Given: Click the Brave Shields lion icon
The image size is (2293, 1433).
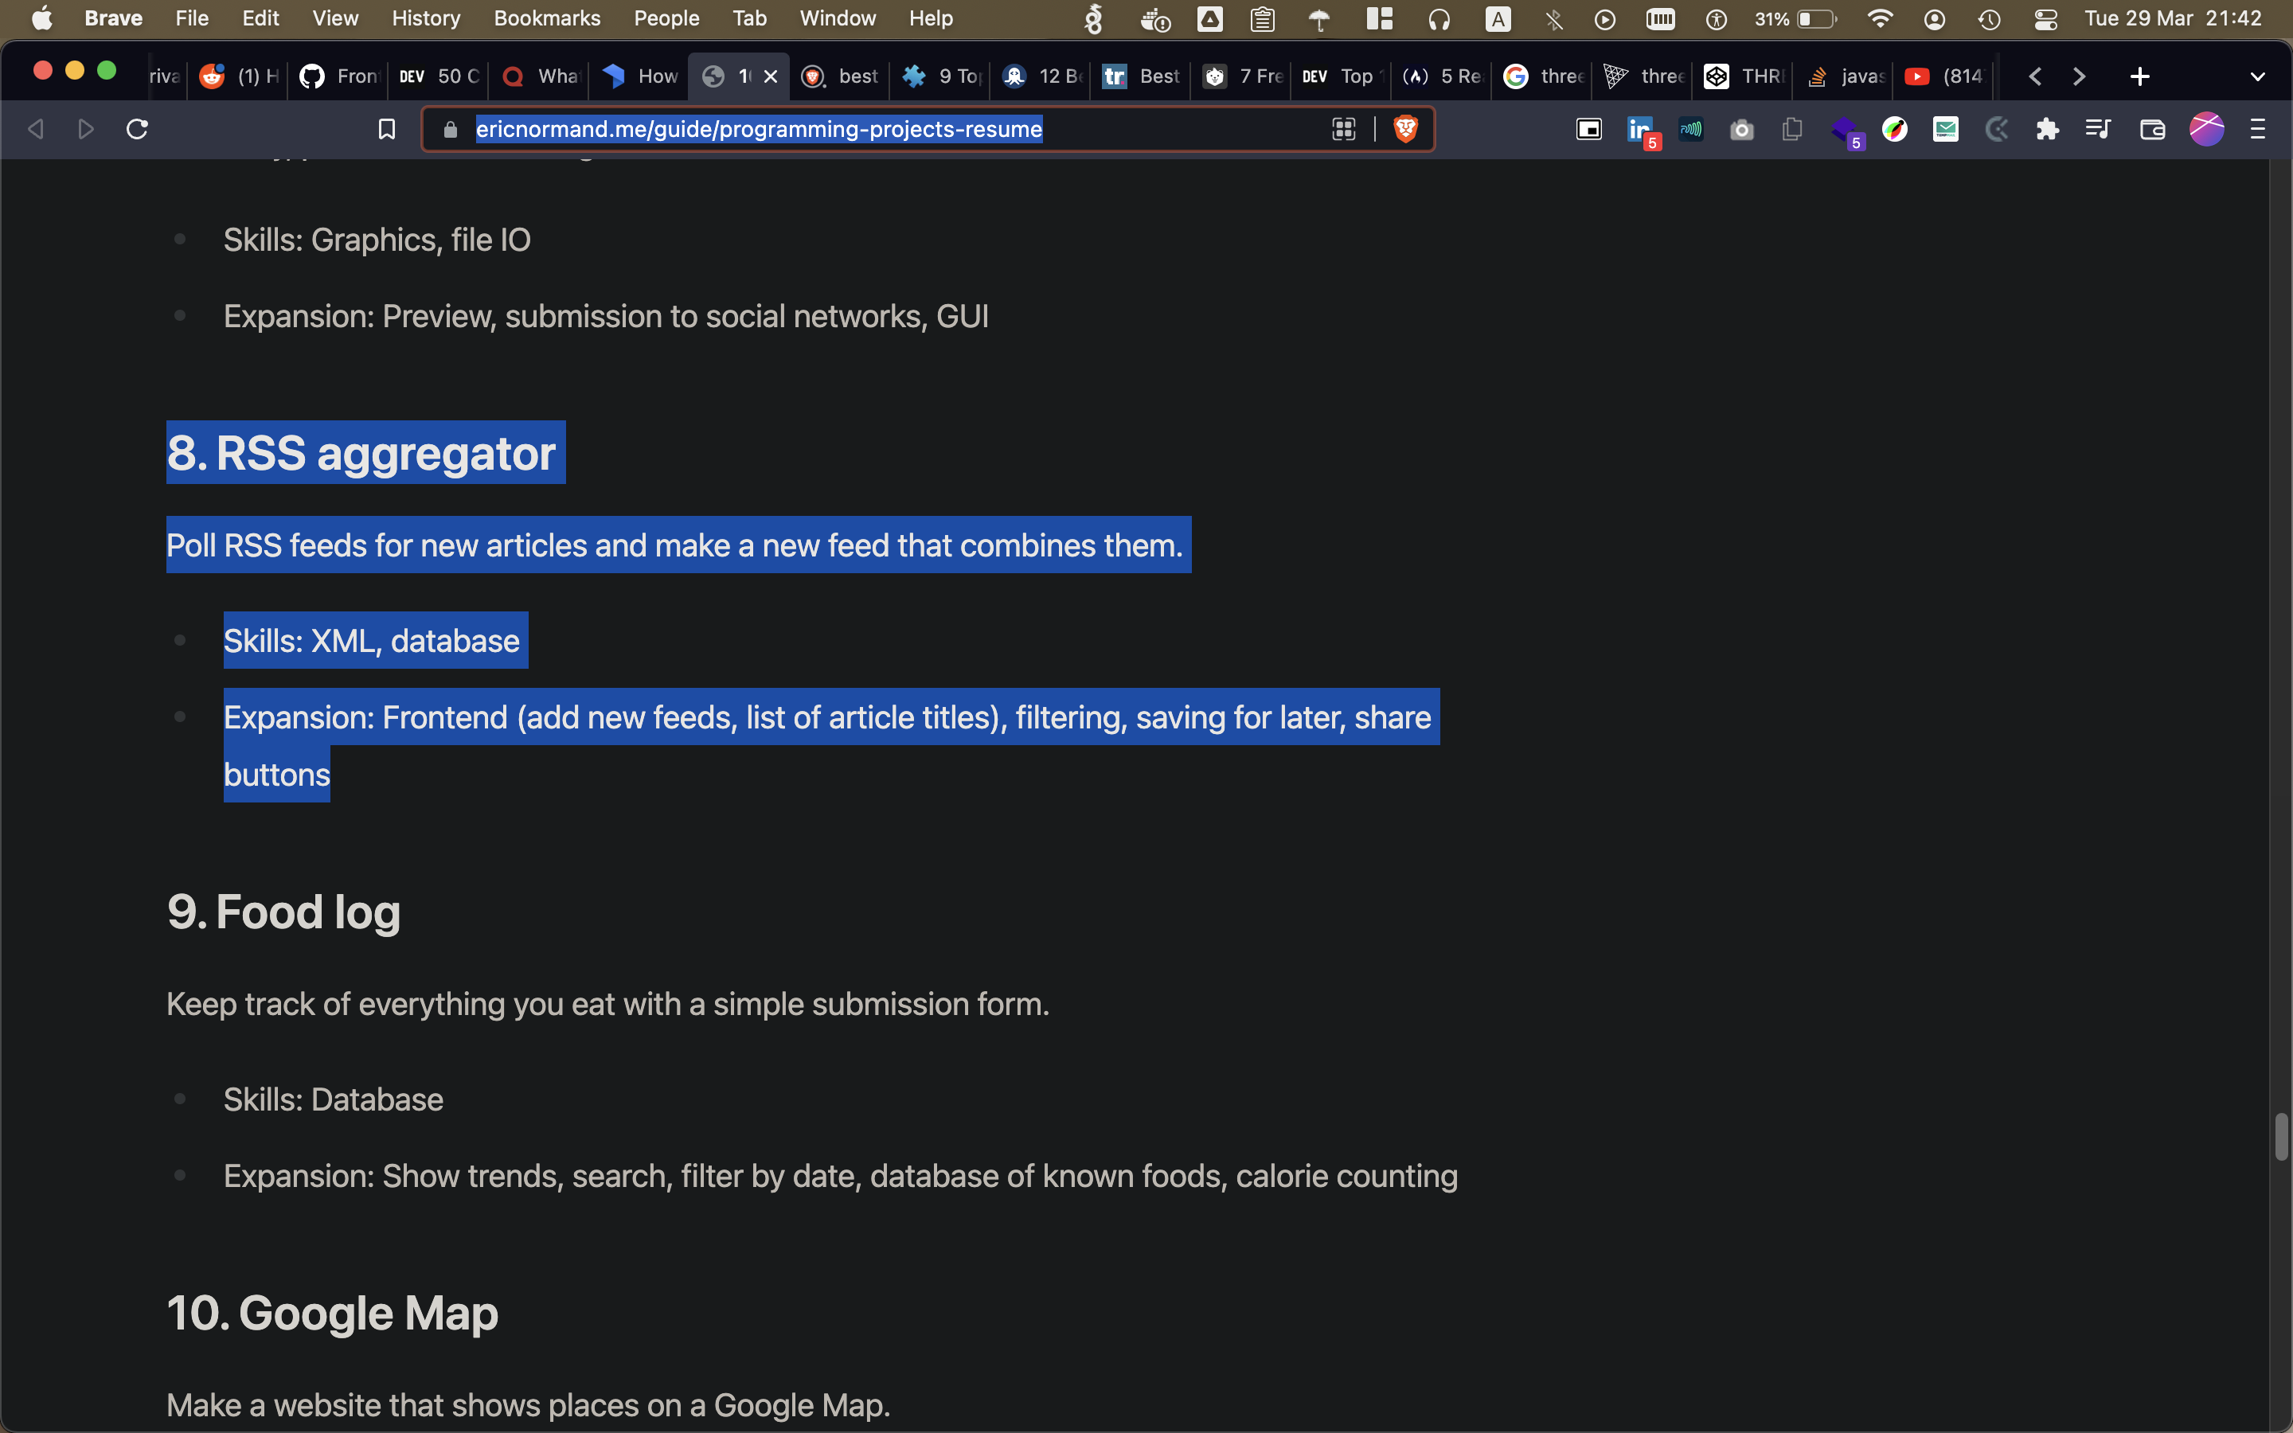Looking at the screenshot, I should pos(1405,129).
